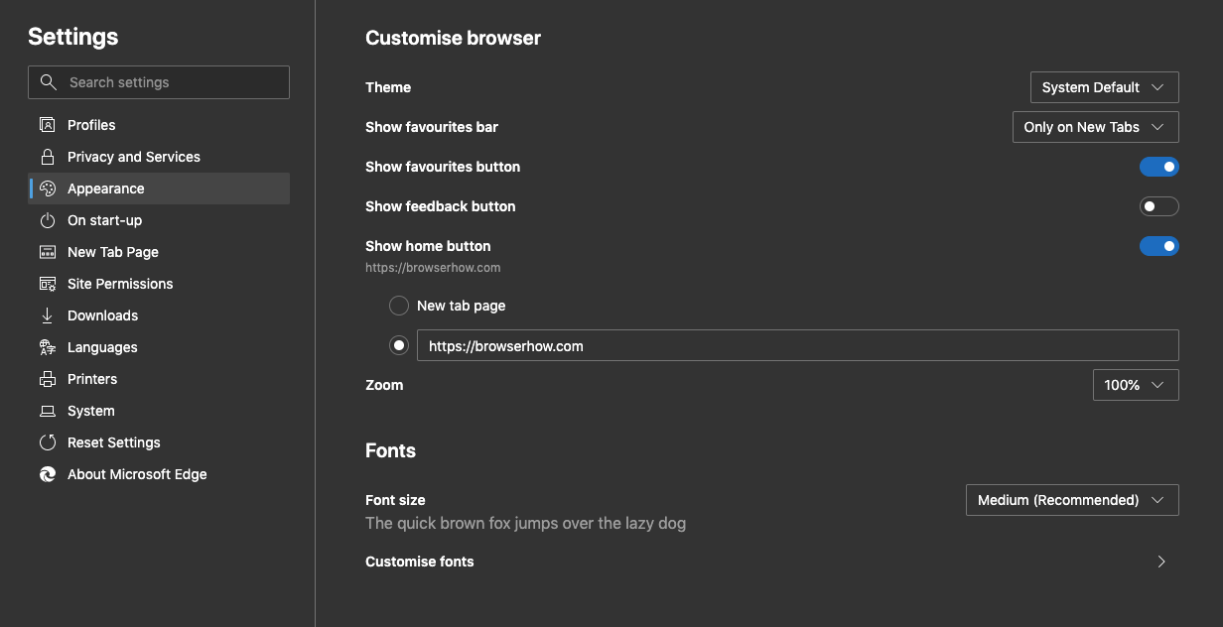Viewport: 1223px width, 627px height.
Task: Click the New Tab Page icon
Action: point(48,251)
